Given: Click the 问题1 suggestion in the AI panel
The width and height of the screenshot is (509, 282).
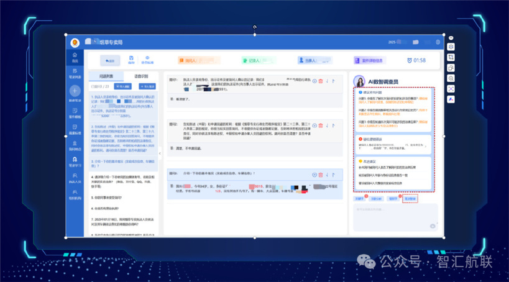Looking at the screenshot, I should (393, 100).
